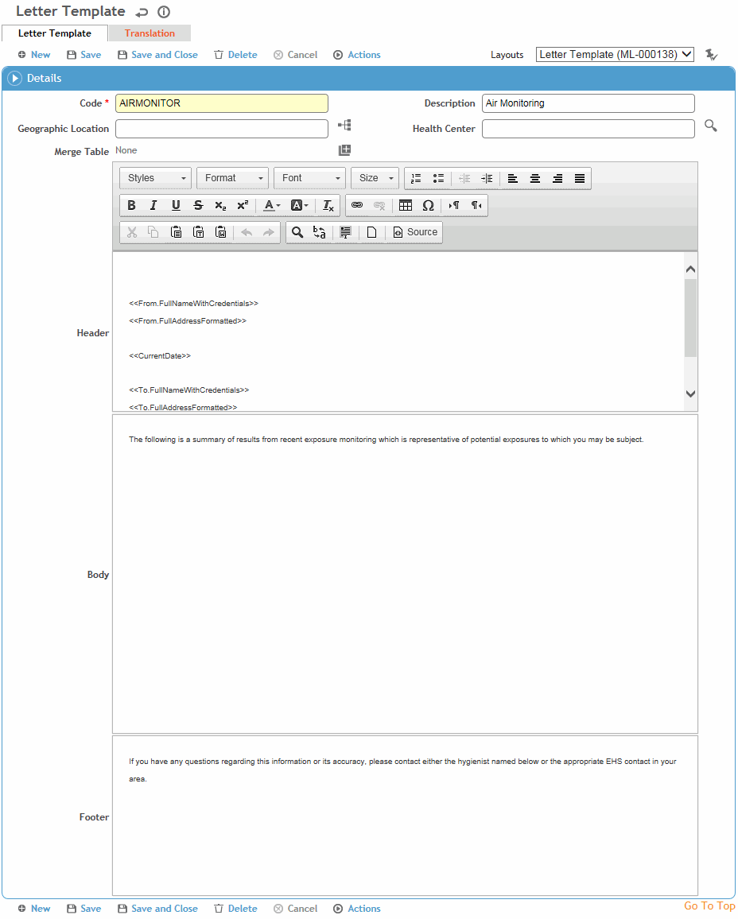Insert a table
The height and width of the screenshot is (919, 738).
(405, 205)
